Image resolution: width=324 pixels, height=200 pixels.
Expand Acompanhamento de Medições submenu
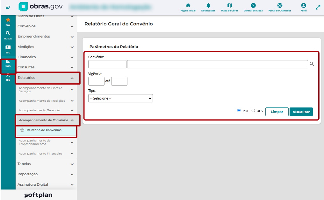46,101
